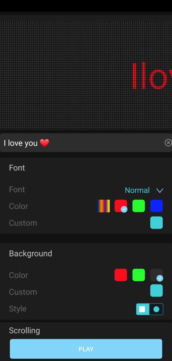Pick the green font color
The width and height of the screenshot is (172, 361).
coord(139,206)
